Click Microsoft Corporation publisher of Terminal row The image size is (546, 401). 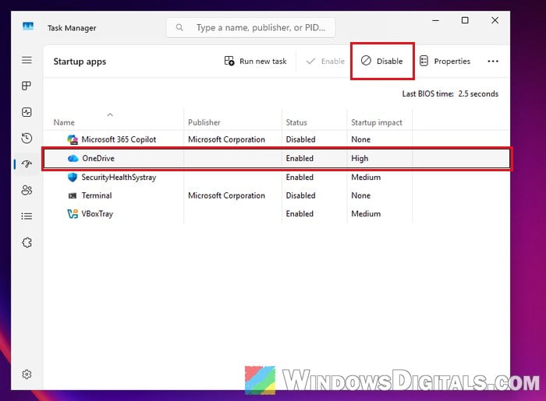[226, 195]
